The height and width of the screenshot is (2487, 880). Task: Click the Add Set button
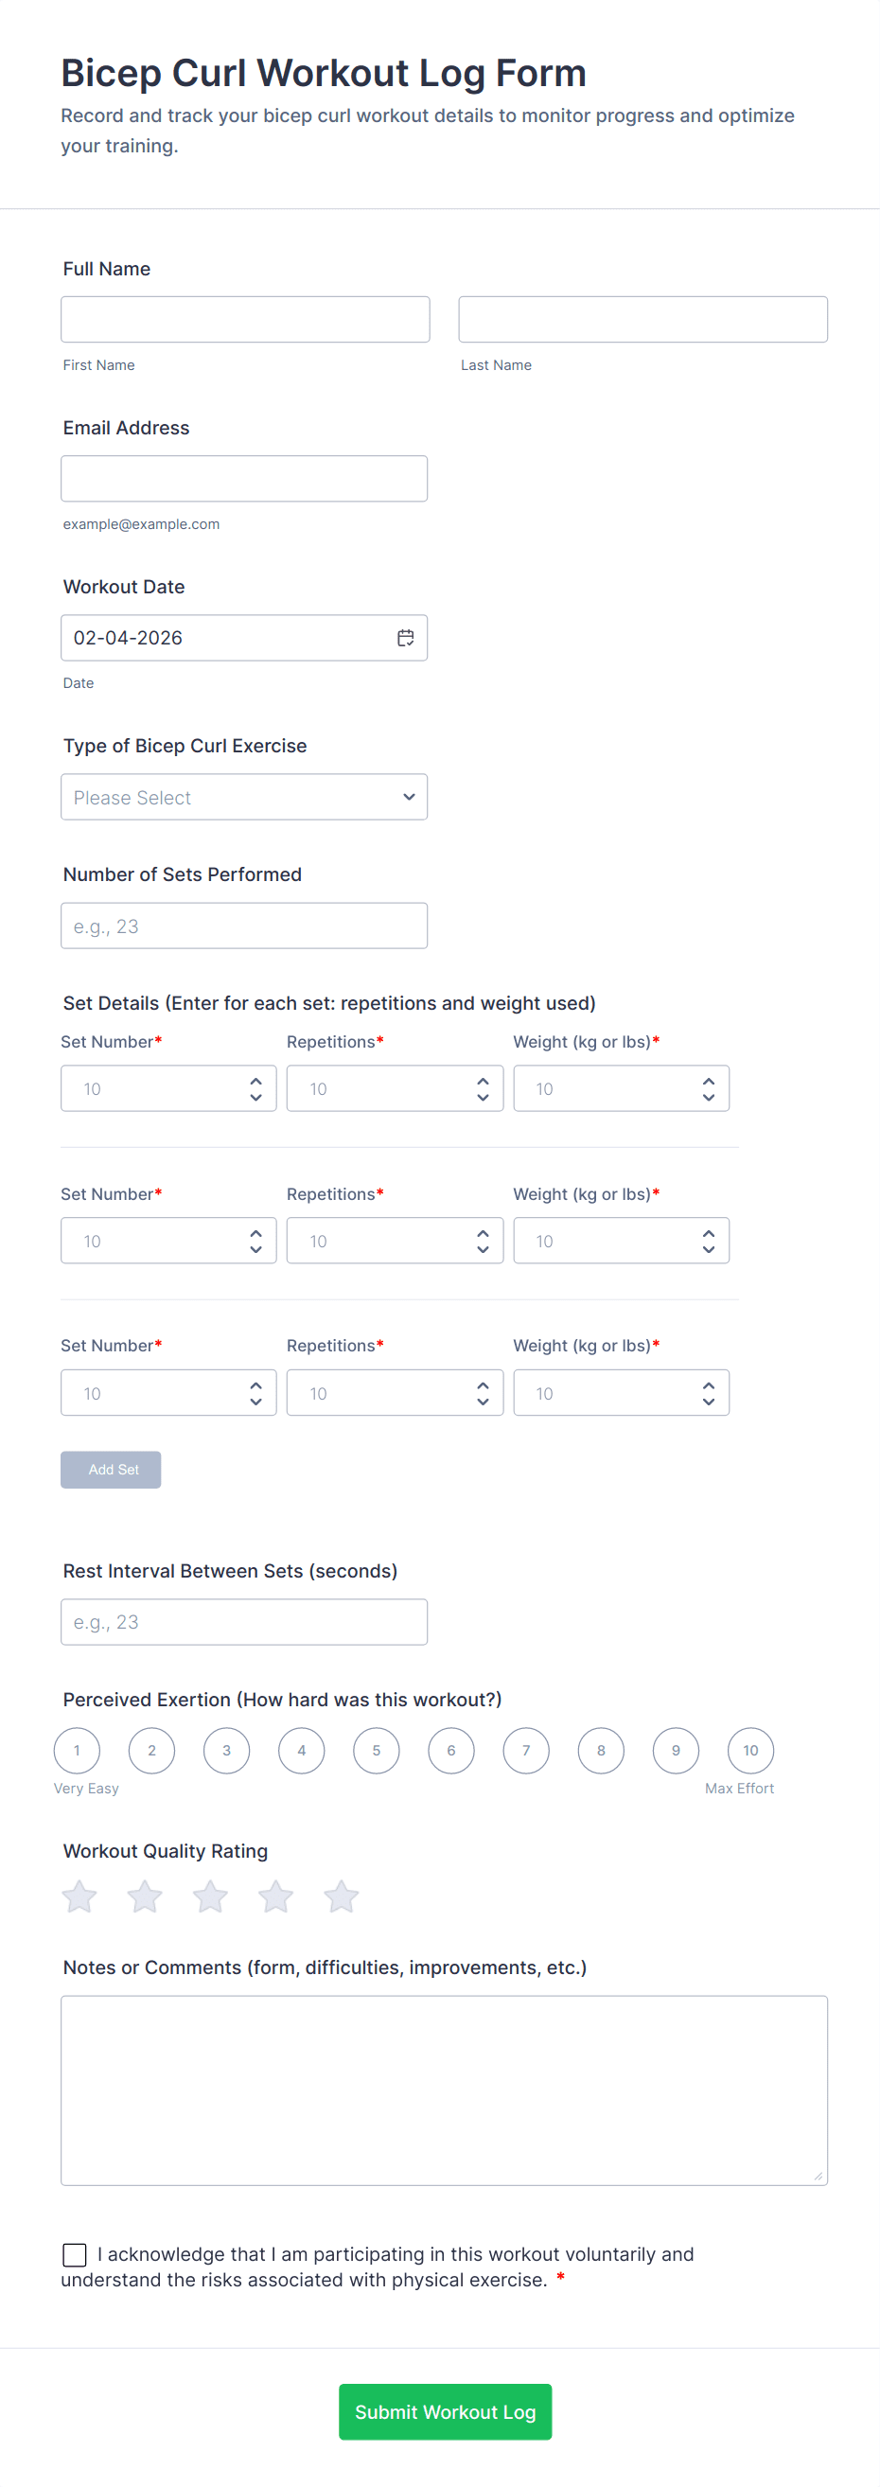[111, 1470]
